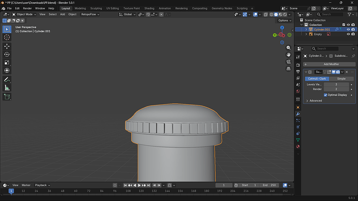358x201 pixels.
Task: Disable Cylinder.001 in renders camera icon
Action: tap(353, 30)
